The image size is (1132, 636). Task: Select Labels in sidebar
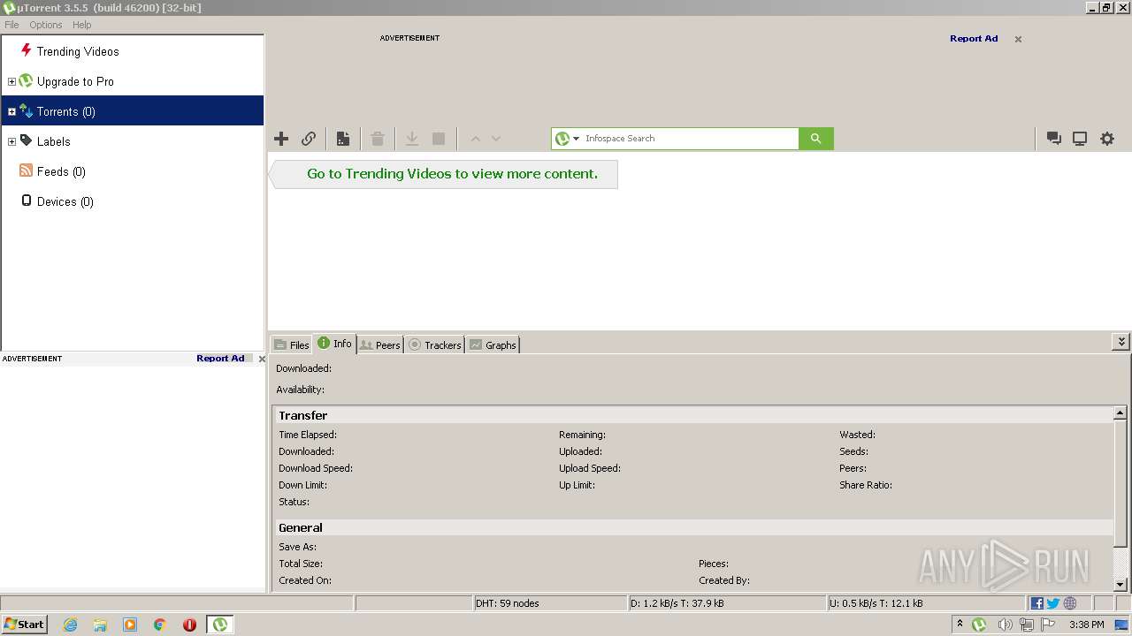pos(53,141)
